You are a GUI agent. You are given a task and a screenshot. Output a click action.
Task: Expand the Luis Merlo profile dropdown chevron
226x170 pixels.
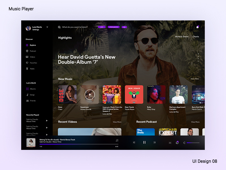[47, 27]
